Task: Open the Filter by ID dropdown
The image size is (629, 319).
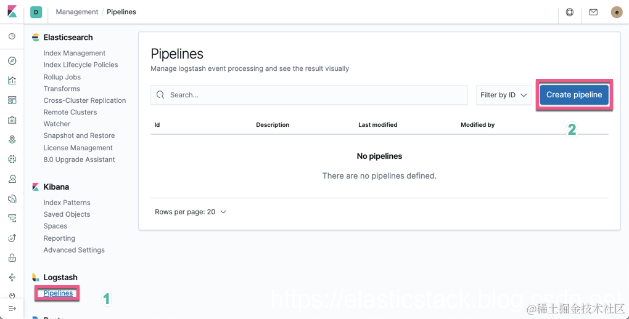Action: 504,95
